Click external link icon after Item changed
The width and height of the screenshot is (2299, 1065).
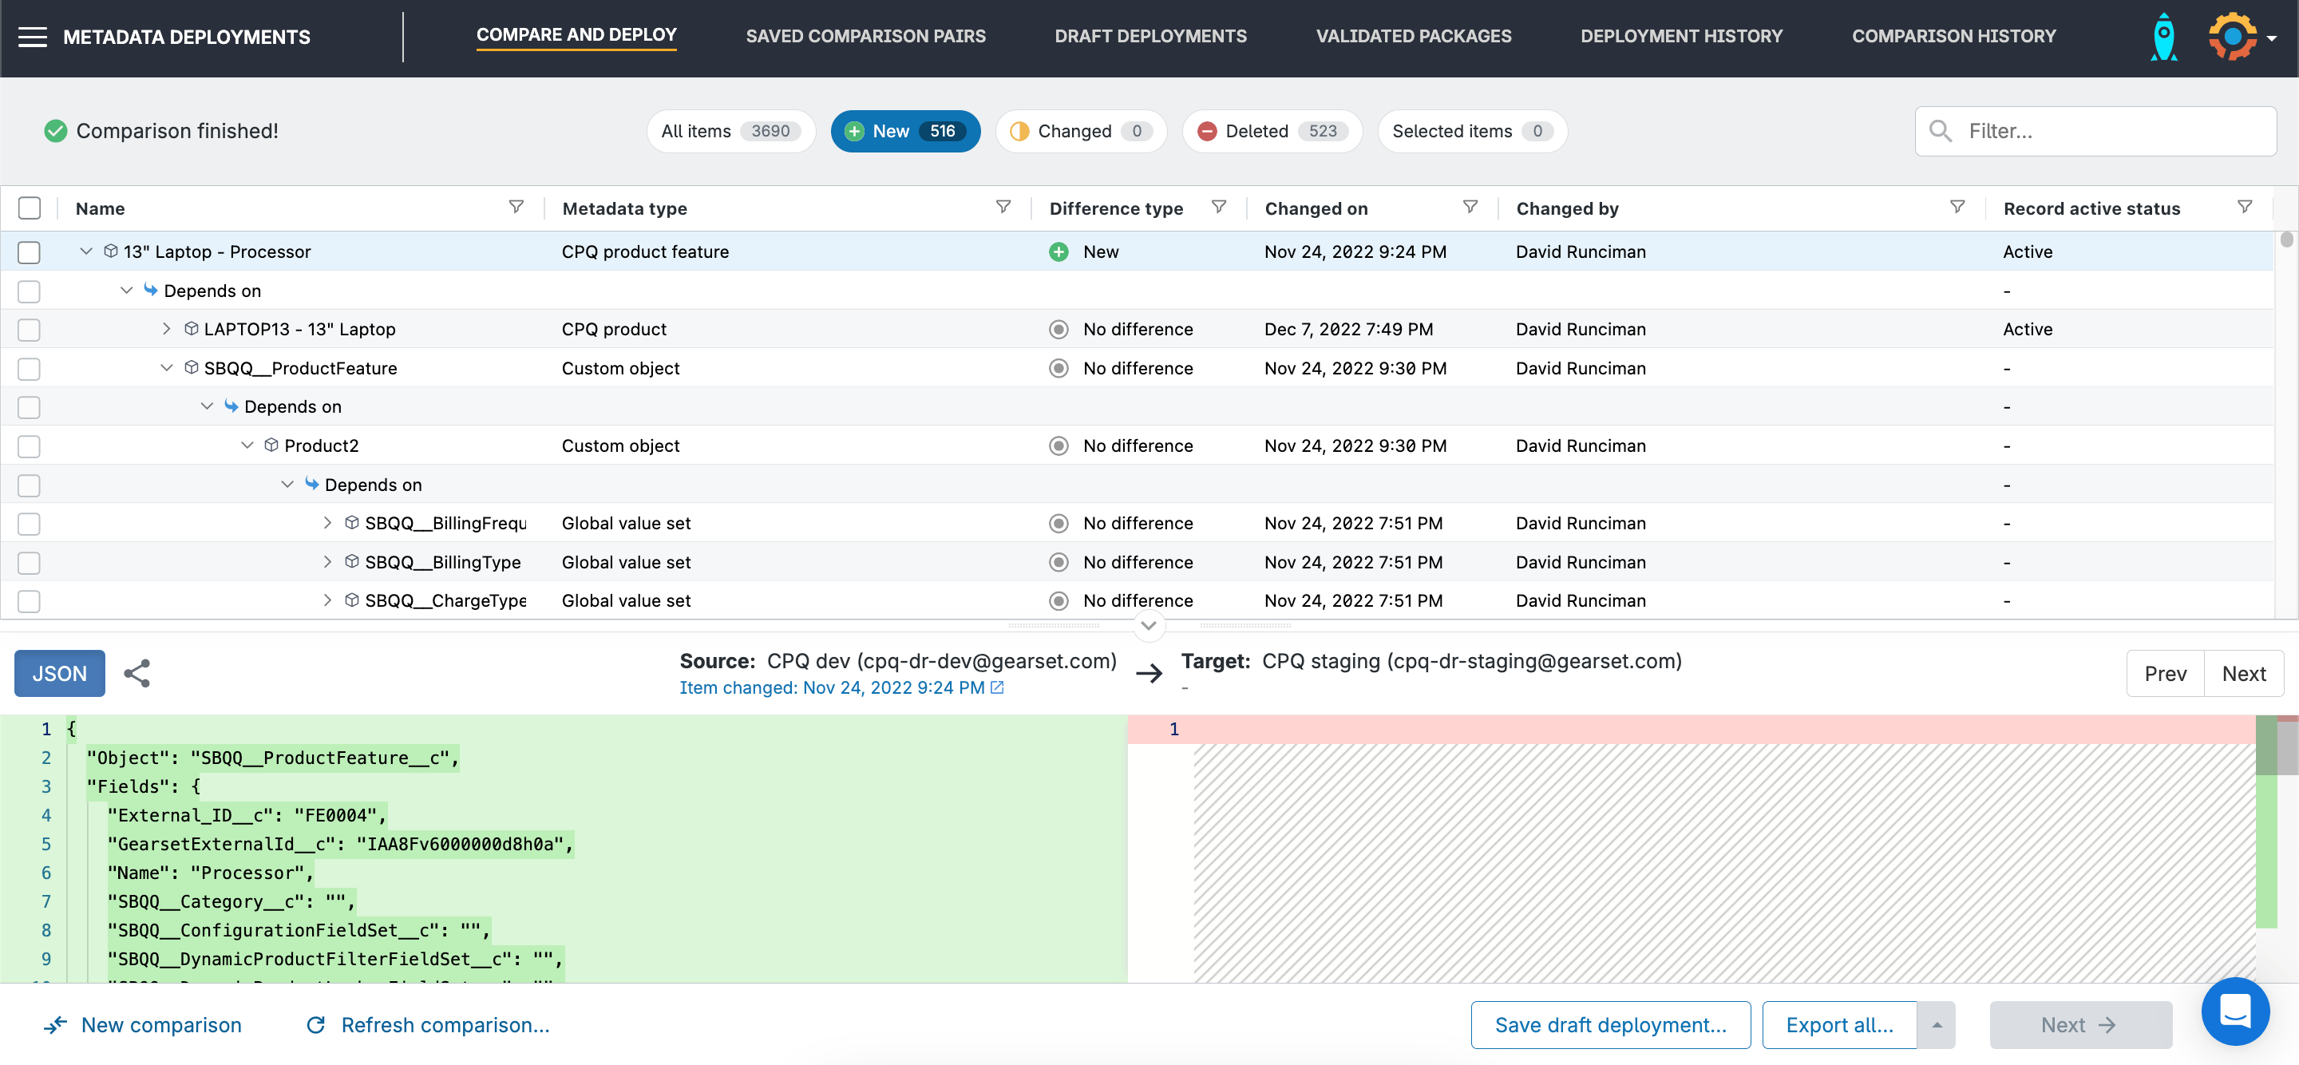point(998,687)
